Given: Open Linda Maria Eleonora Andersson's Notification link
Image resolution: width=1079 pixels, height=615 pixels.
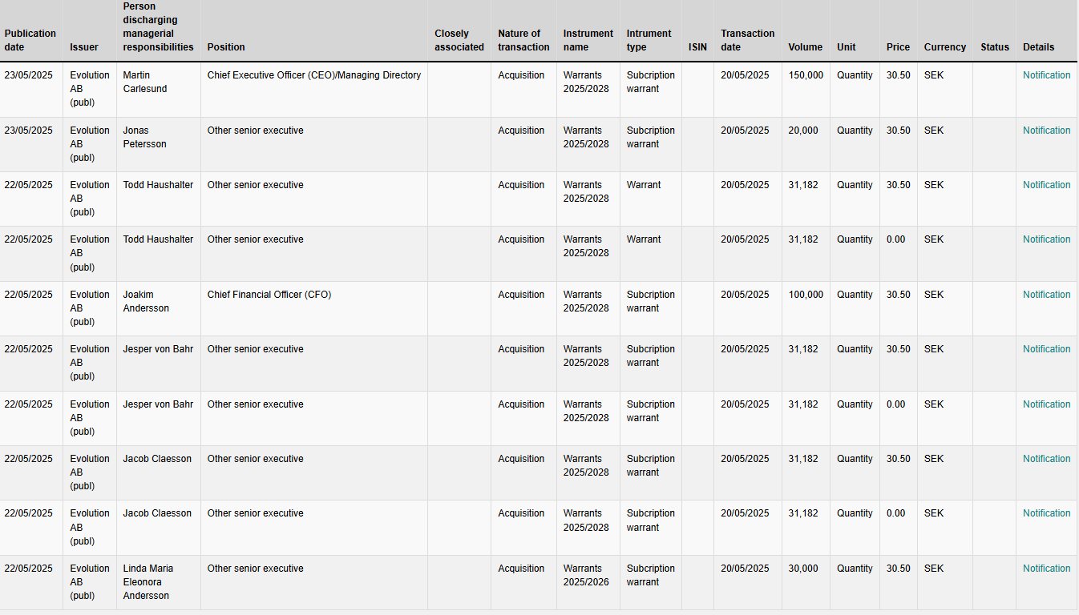Looking at the screenshot, I should pos(1046,569).
